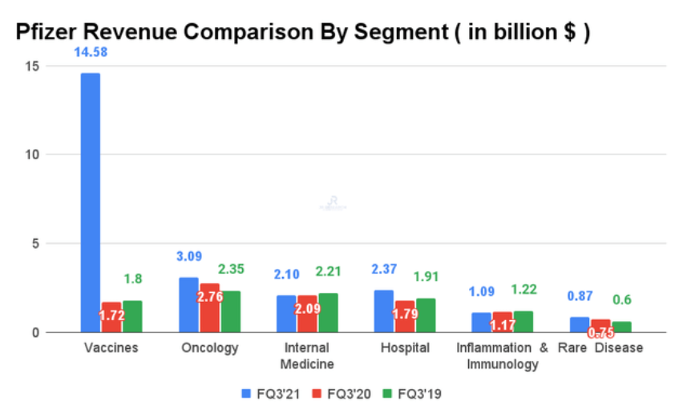Image resolution: width=679 pixels, height=417 pixels.
Task: Click the 1.09 value label
Action: click(x=482, y=291)
